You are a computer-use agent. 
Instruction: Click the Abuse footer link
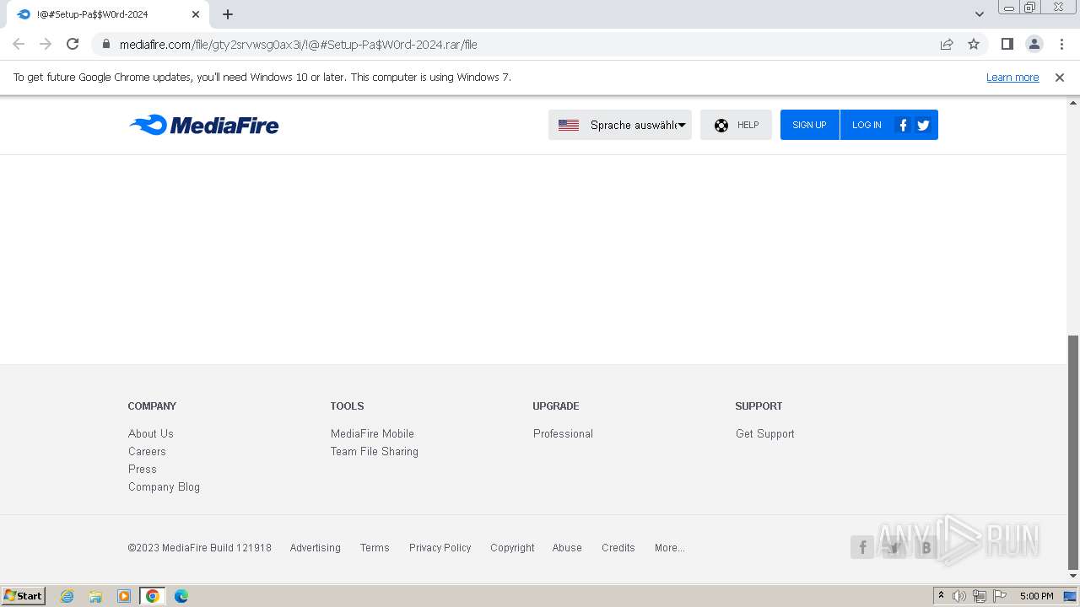(x=567, y=547)
